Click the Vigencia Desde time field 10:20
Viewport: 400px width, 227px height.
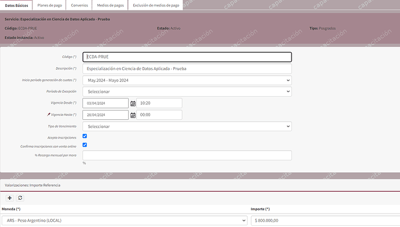pos(159,103)
